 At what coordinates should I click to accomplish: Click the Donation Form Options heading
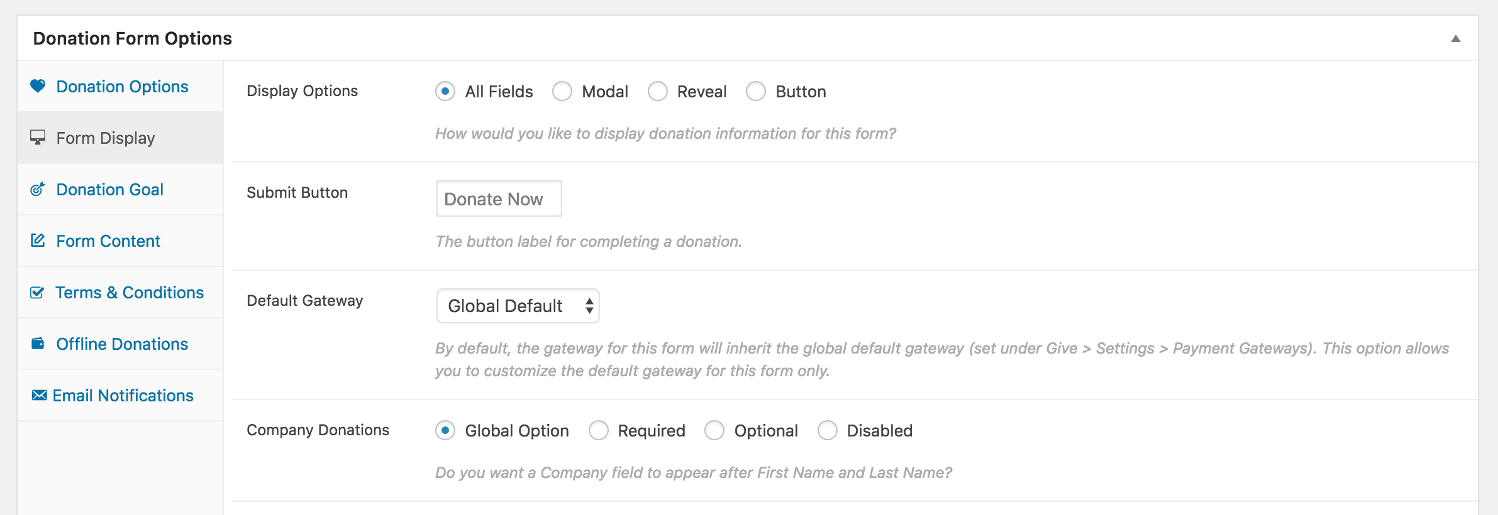click(133, 38)
